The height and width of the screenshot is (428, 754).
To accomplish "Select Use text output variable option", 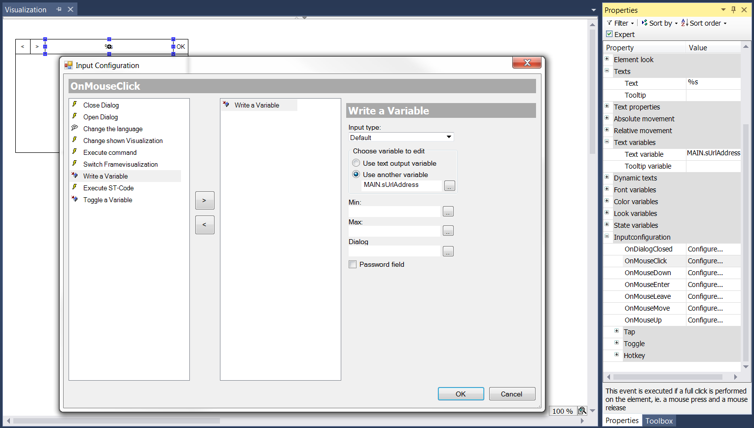I will 356,163.
